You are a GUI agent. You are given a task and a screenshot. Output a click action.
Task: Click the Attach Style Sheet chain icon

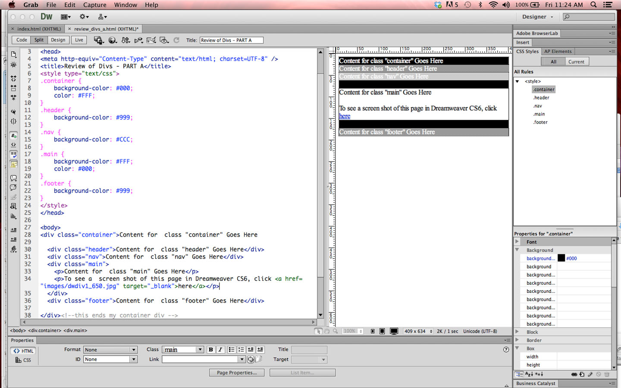(x=574, y=374)
